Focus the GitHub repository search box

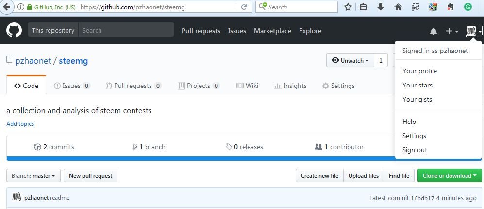[126, 30]
